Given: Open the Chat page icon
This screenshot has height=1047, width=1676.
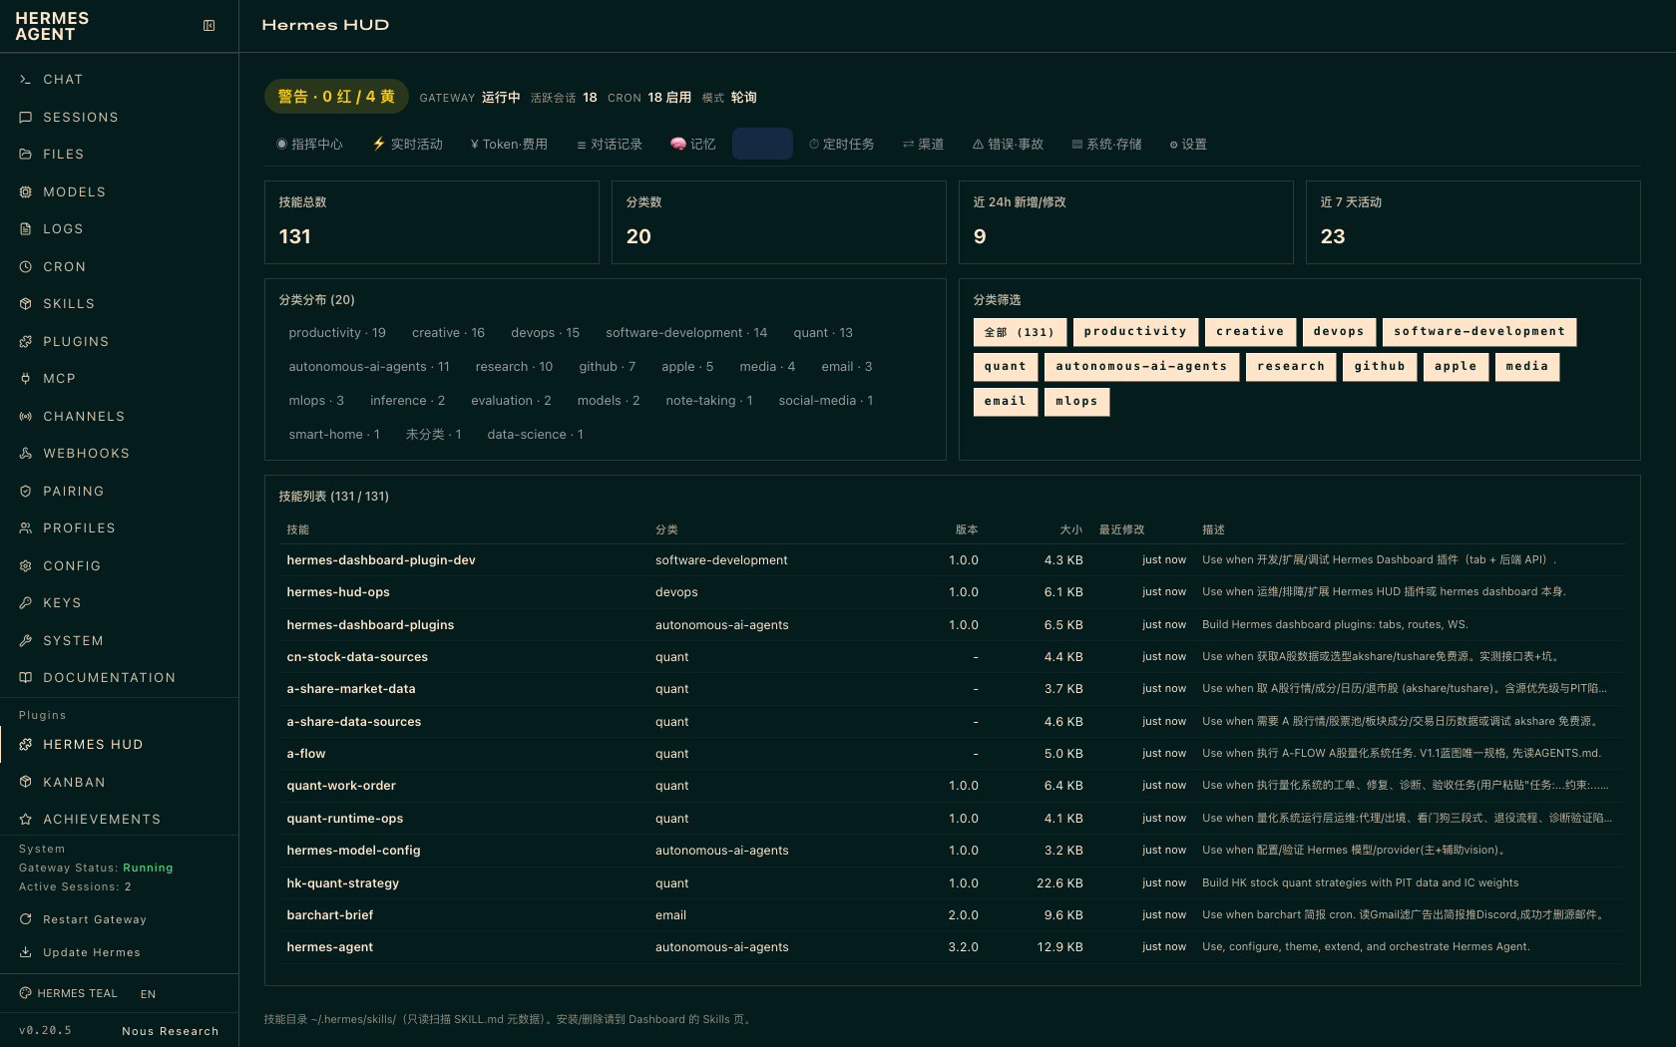Looking at the screenshot, I should coord(26,80).
